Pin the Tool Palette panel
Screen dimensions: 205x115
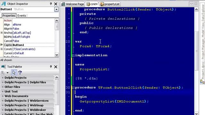[51, 67]
